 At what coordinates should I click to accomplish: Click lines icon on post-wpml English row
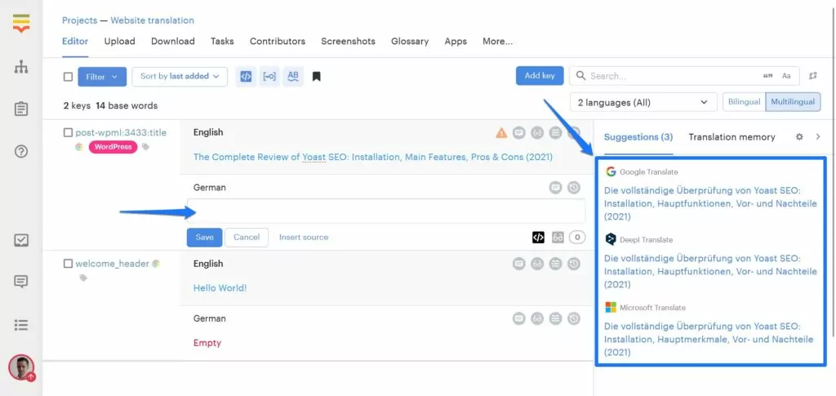[x=555, y=133]
